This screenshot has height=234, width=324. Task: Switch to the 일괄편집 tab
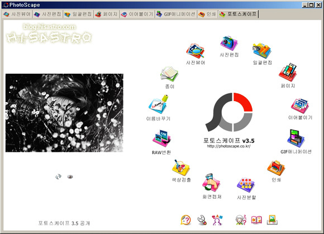(78, 15)
